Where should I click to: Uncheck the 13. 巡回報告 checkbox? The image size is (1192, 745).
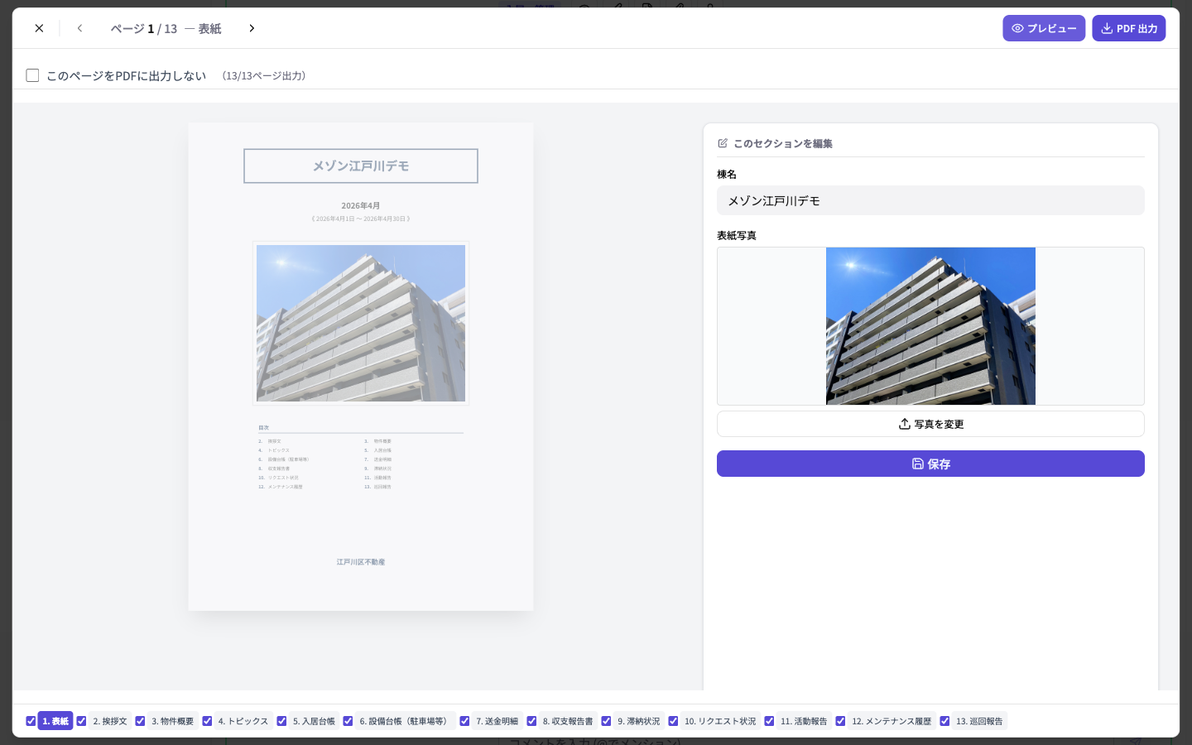click(944, 721)
